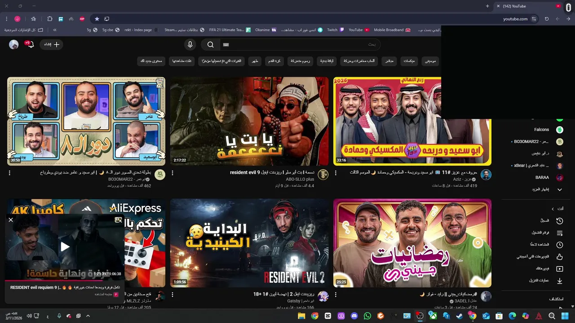Click the Aziz channel avatar

coord(486,175)
